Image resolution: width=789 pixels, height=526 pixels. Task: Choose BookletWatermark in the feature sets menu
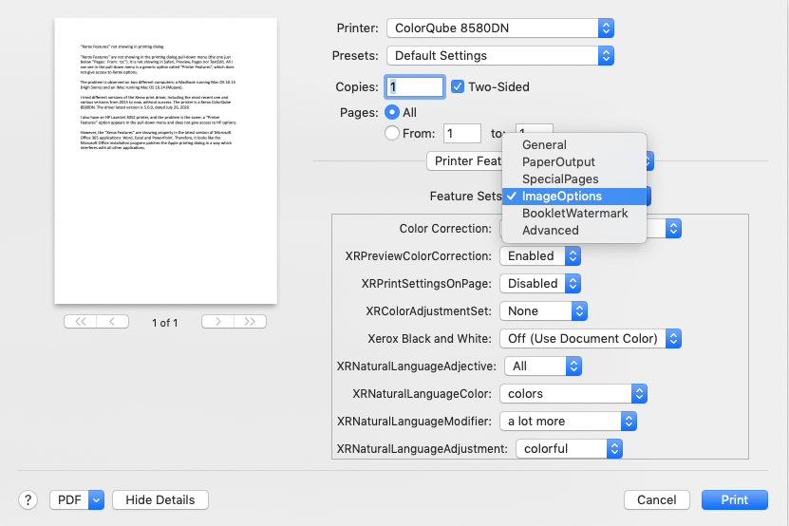574,214
